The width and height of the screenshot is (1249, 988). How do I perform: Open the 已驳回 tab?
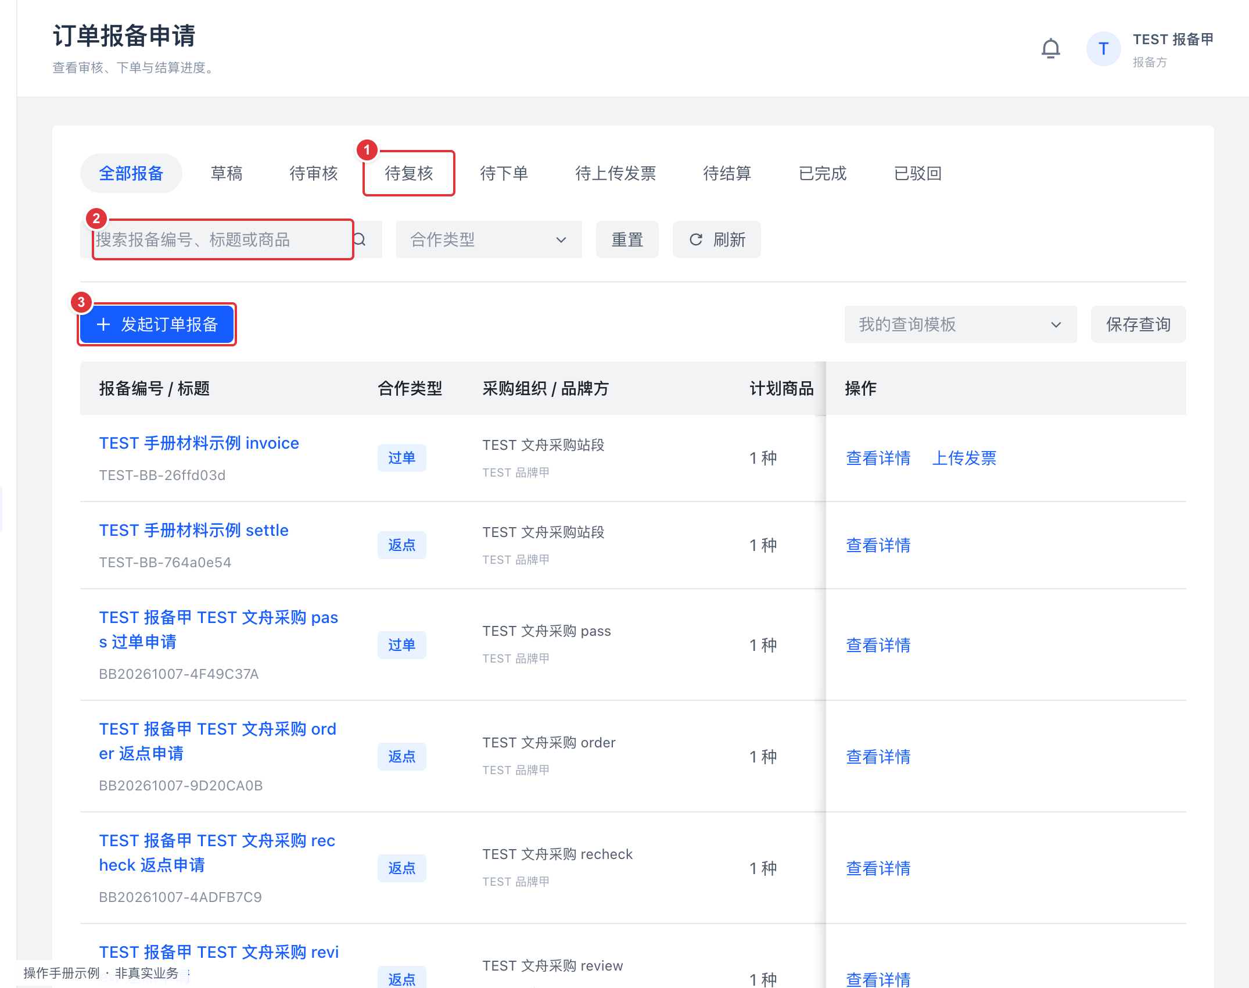(x=918, y=173)
